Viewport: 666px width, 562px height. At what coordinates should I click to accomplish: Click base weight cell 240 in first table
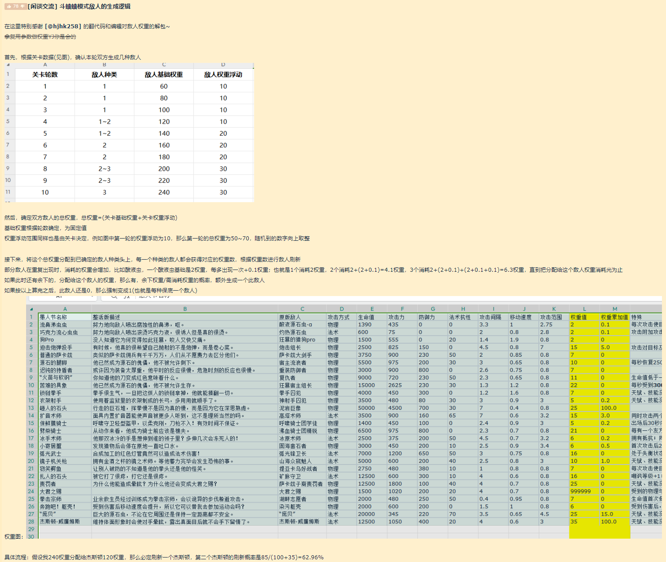click(x=164, y=192)
